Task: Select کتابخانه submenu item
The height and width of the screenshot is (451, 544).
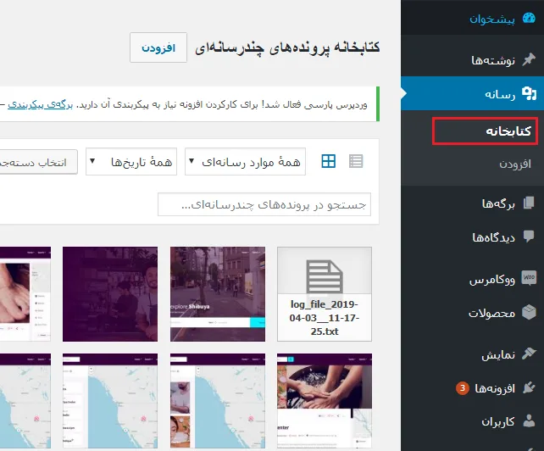Action: click(x=485, y=131)
